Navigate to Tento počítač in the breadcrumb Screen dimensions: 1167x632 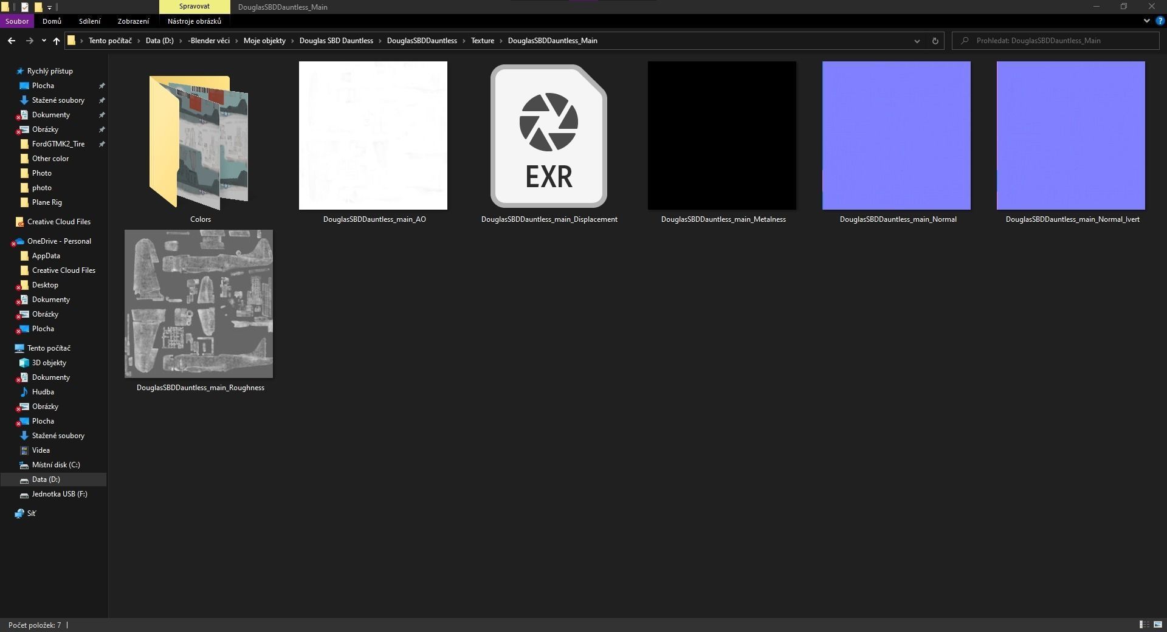coord(110,41)
